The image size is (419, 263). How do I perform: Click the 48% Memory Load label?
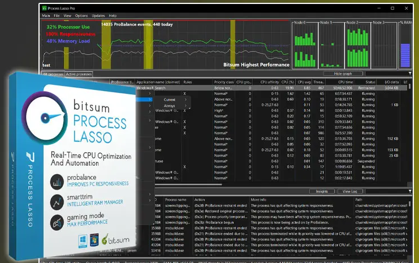point(68,41)
